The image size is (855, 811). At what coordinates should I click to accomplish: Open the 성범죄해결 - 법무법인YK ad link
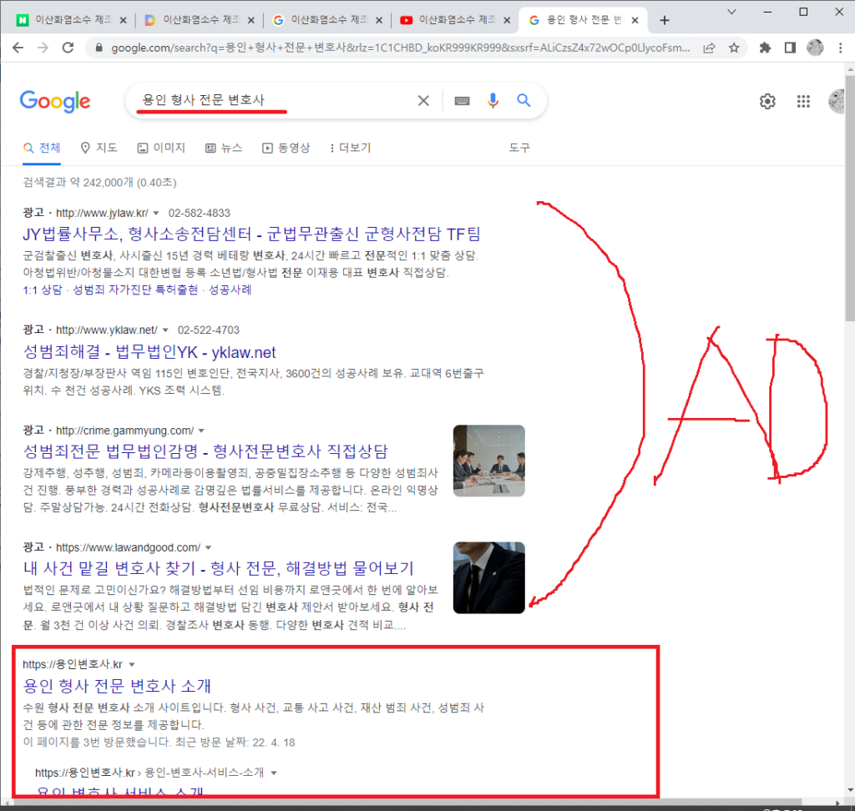point(149,352)
